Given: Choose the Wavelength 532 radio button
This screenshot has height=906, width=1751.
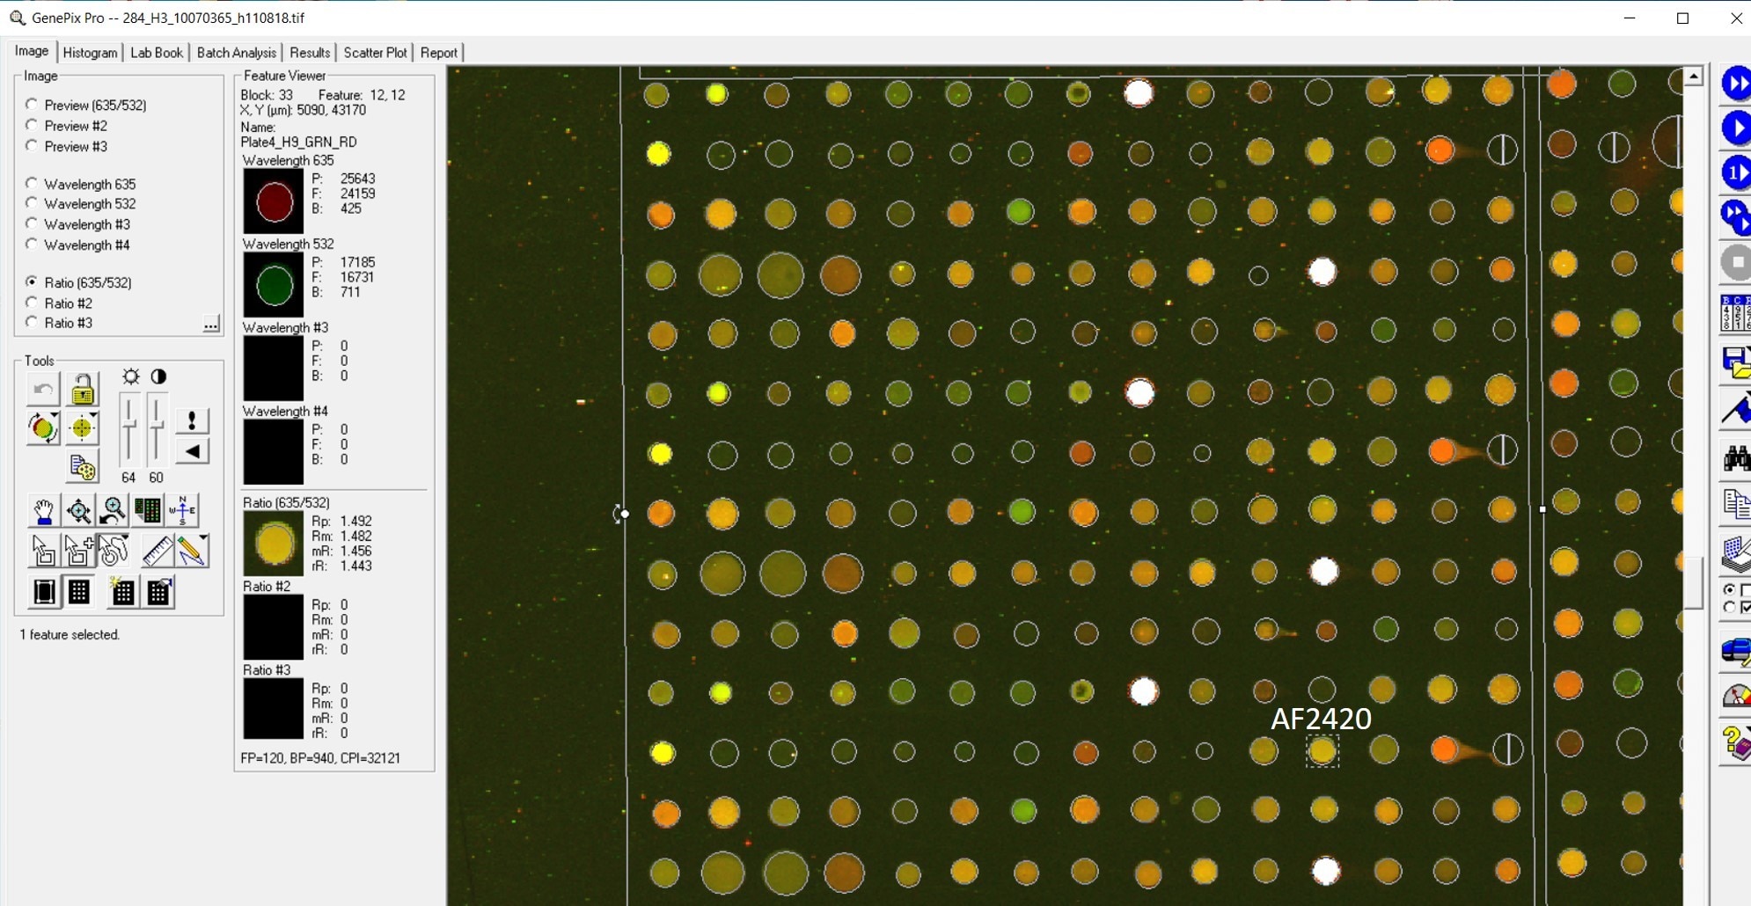Looking at the screenshot, I should click(x=32, y=204).
